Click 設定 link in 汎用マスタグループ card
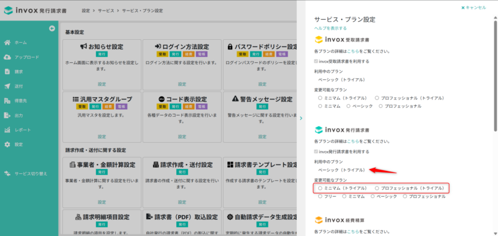The height and width of the screenshot is (236, 498). pos(101,137)
